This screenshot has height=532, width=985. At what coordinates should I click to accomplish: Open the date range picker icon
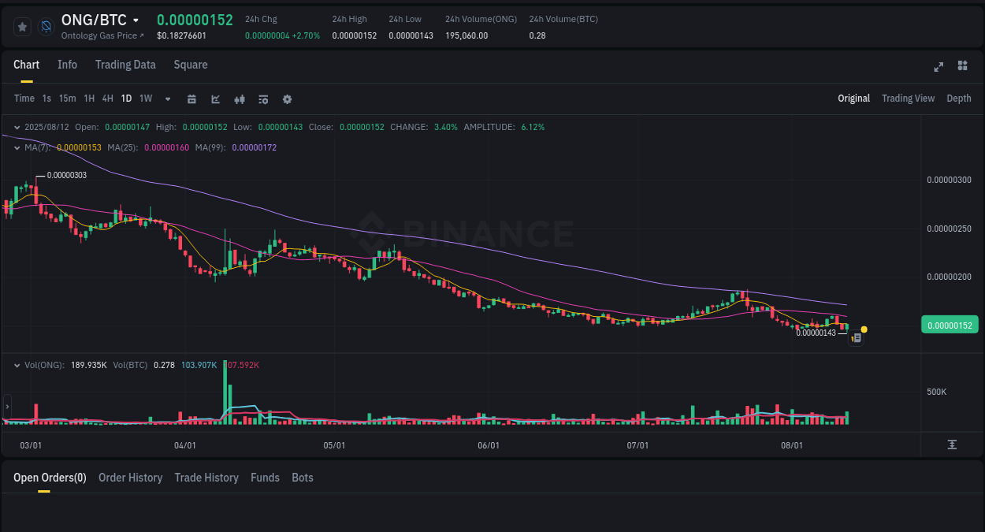191,99
